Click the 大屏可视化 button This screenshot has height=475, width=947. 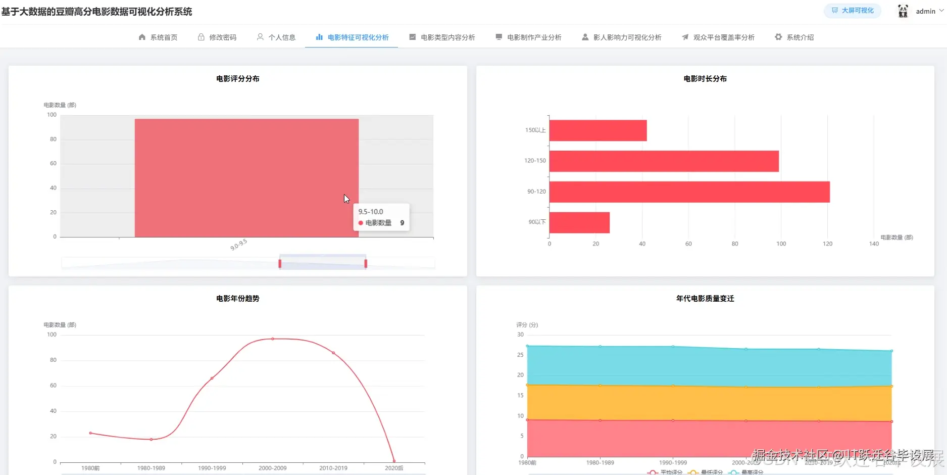[x=853, y=11]
